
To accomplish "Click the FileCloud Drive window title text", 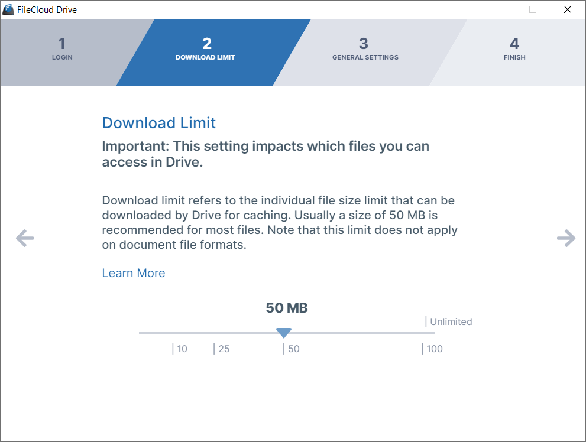I will [x=47, y=9].
